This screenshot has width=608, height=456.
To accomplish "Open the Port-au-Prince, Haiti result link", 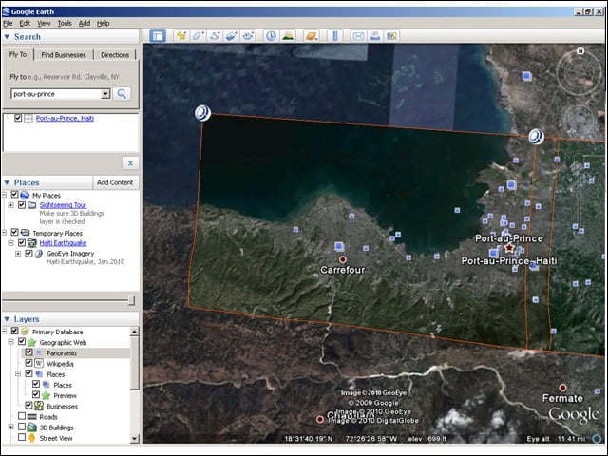I will click(65, 118).
